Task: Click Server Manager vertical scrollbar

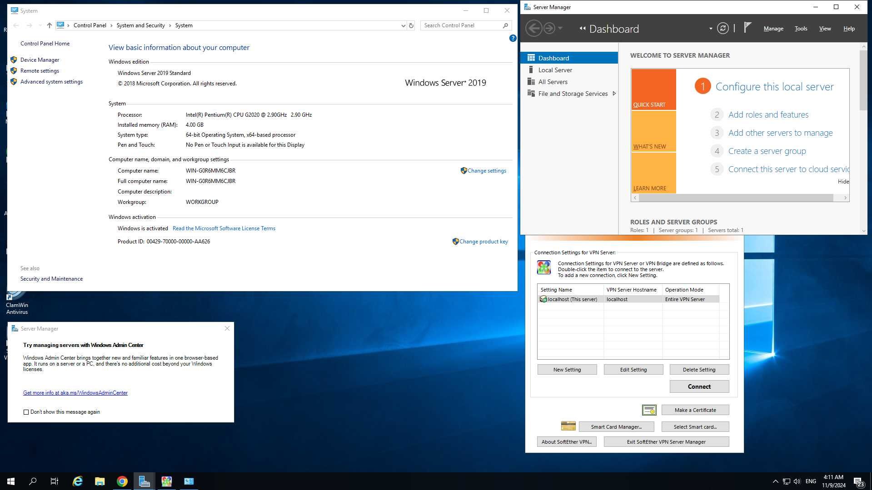Action: tap(863, 80)
